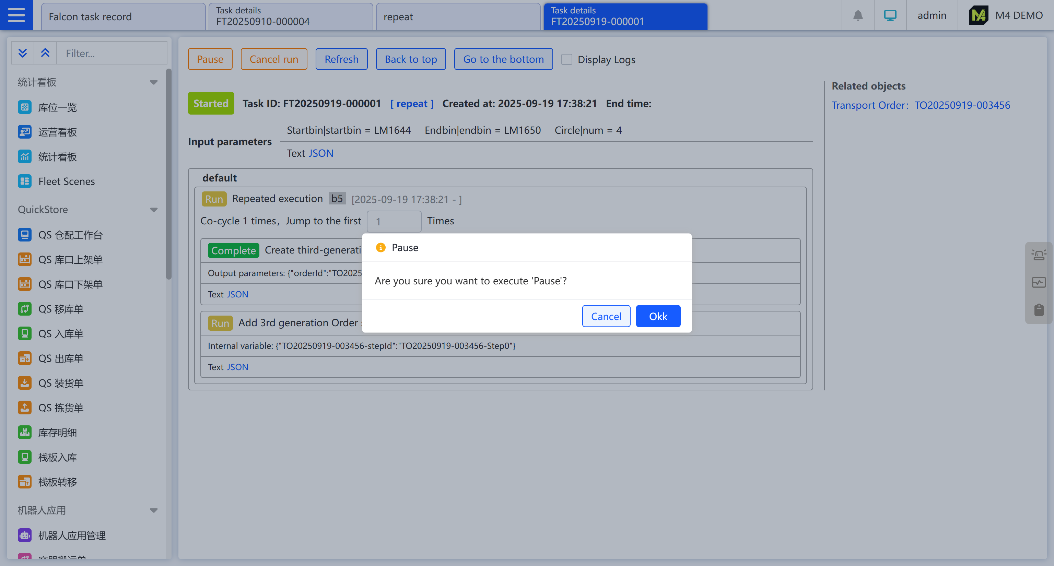This screenshot has width=1054, height=566.
Task: Click the activity monitor icon on right edge
Action: click(x=1039, y=282)
